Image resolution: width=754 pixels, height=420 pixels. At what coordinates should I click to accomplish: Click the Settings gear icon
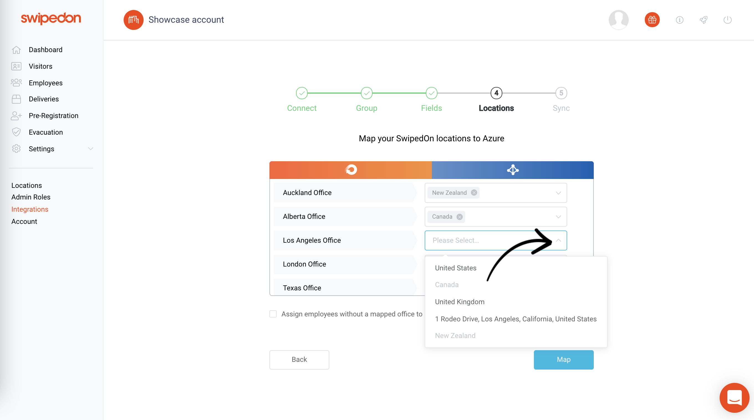16,148
